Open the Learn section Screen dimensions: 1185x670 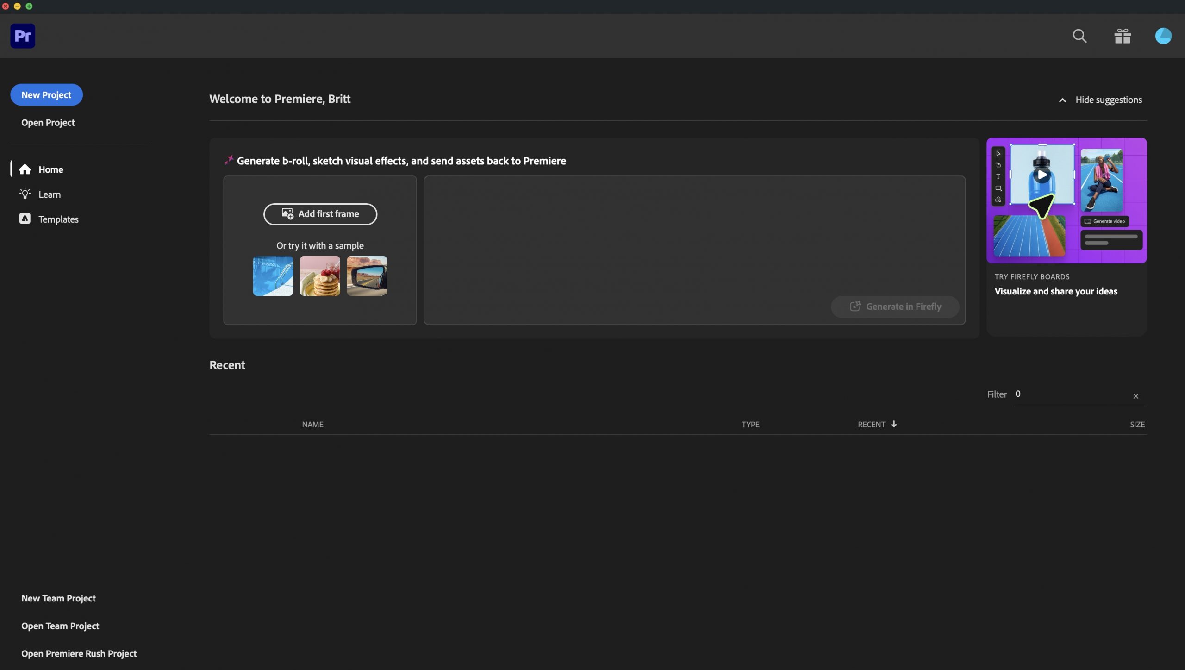pos(50,194)
